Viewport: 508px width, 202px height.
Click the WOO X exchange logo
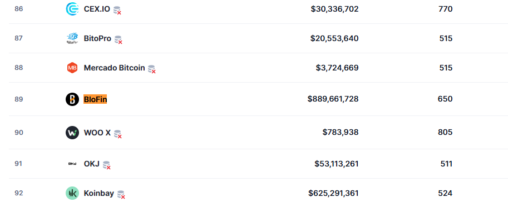tap(72, 133)
